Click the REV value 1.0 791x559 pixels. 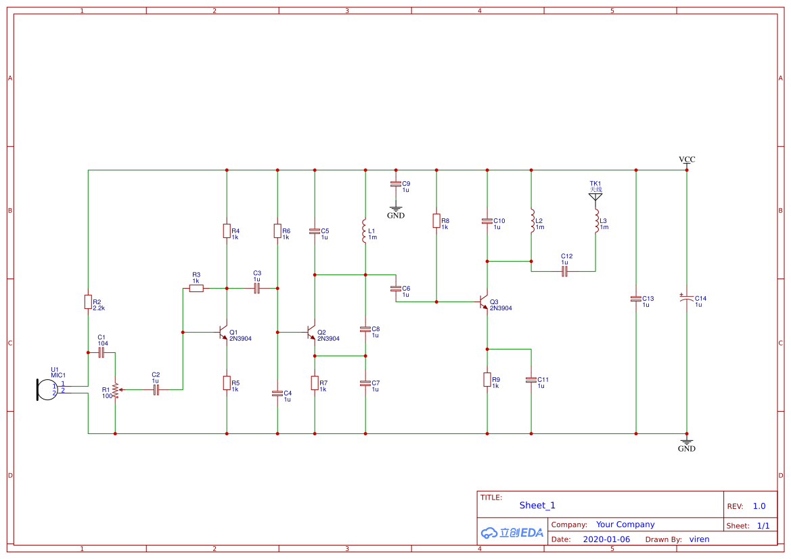759,506
